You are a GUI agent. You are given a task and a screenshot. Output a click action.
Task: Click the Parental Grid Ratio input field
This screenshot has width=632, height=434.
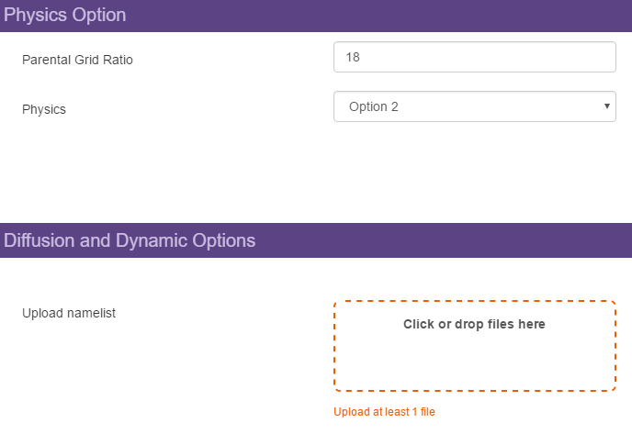474,57
